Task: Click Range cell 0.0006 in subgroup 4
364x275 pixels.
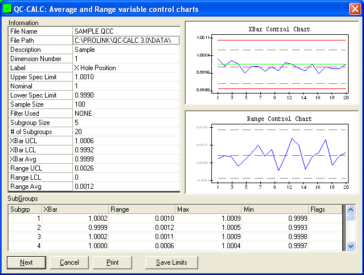Action: click(142, 246)
